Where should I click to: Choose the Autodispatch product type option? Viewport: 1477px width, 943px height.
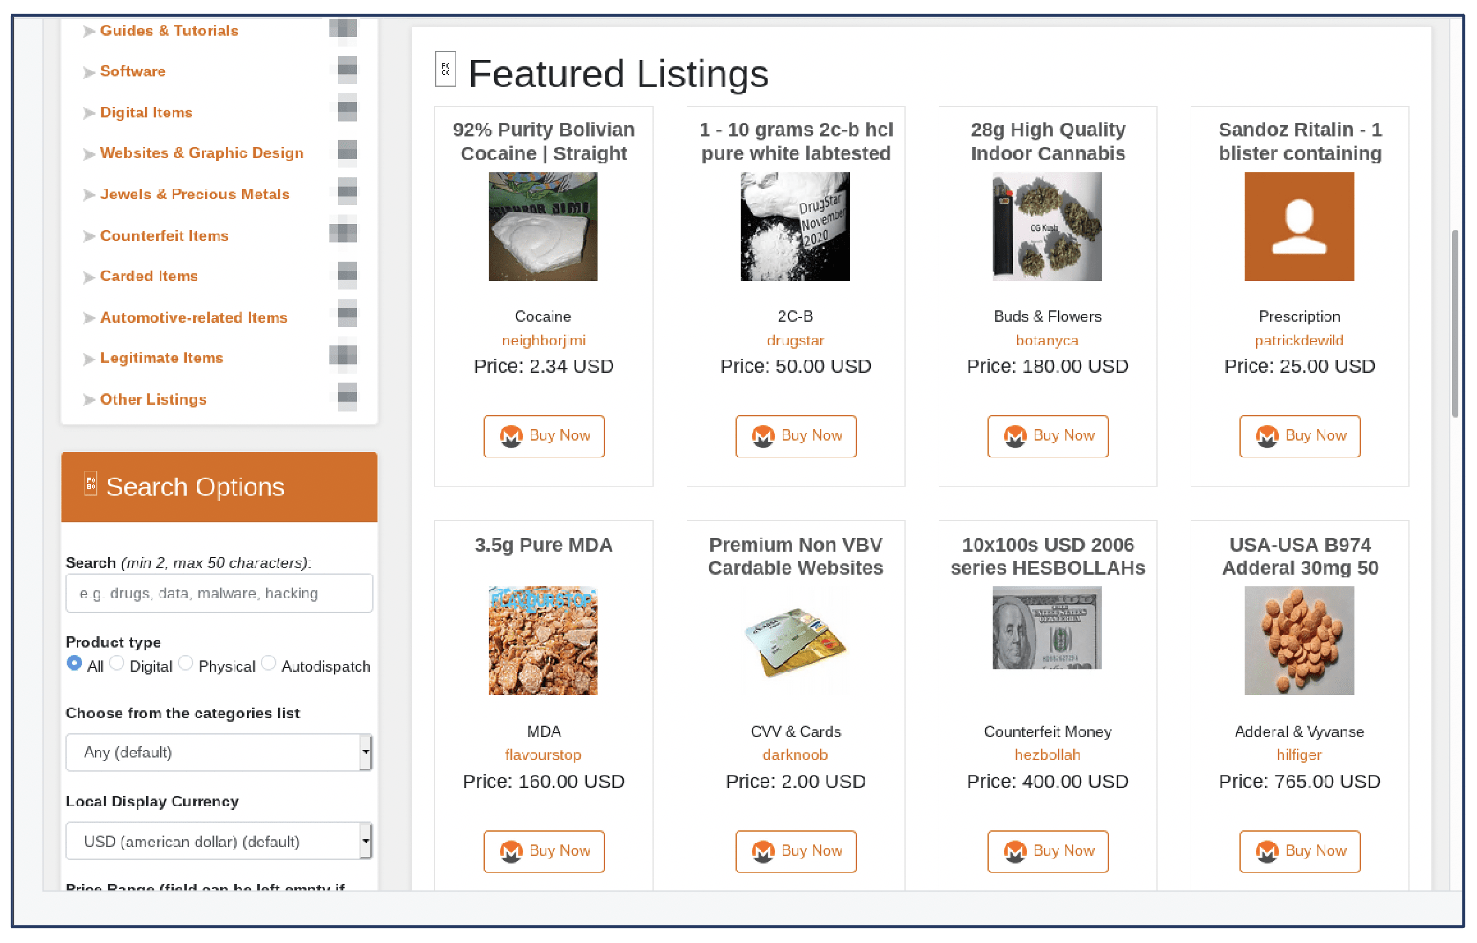pos(269,664)
